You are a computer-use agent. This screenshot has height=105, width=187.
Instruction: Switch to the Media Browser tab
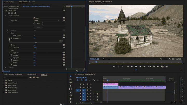pyautogui.click(x=32, y=74)
